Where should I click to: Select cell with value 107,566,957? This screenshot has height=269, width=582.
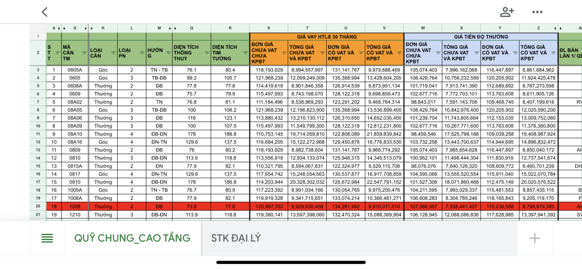coord(423,207)
